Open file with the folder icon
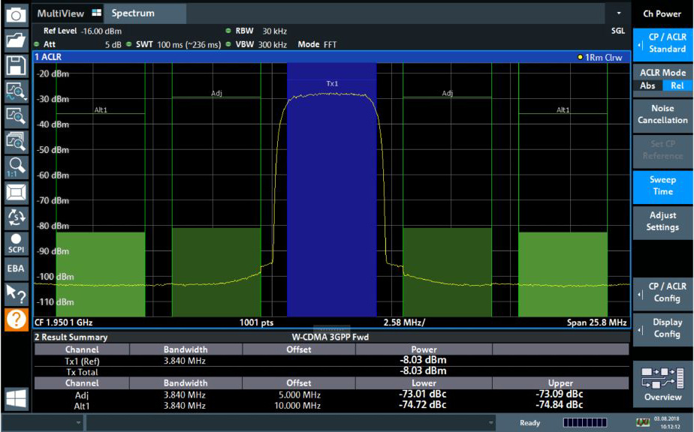The image size is (694, 432). point(16,40)
